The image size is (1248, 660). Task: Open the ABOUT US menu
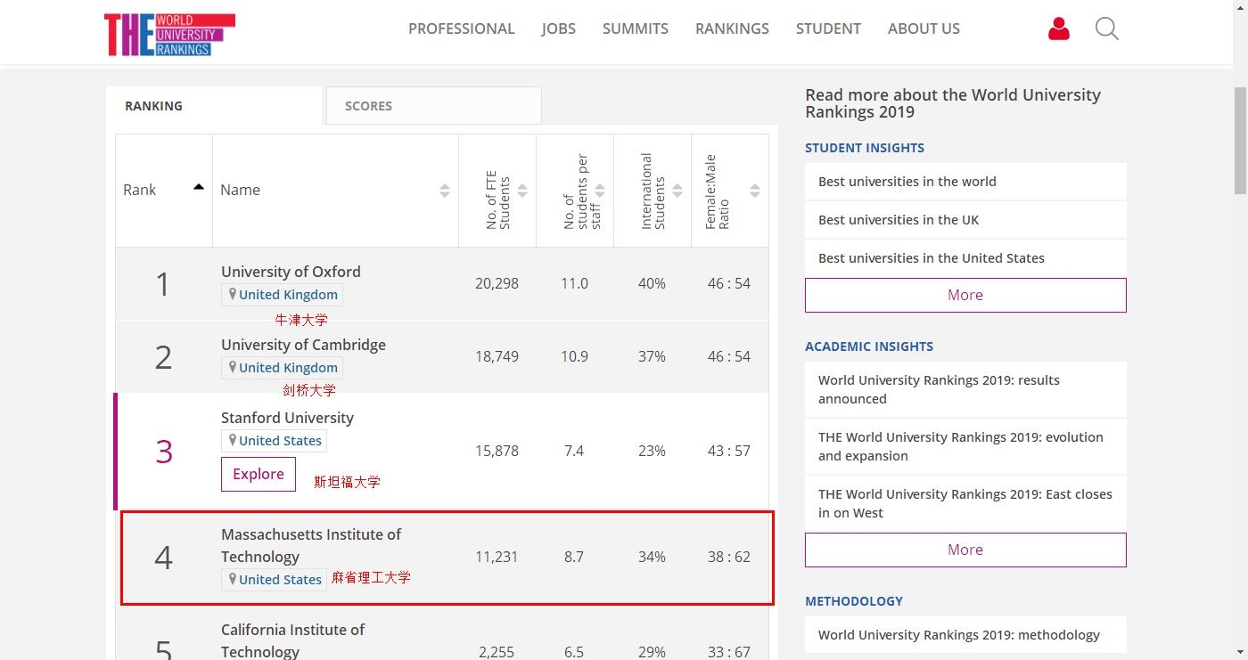(924, 29)
